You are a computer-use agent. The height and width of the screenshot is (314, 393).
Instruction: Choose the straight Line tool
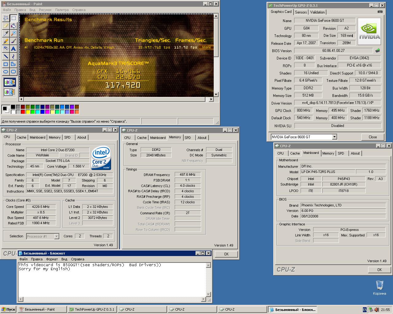pos(6,56)
